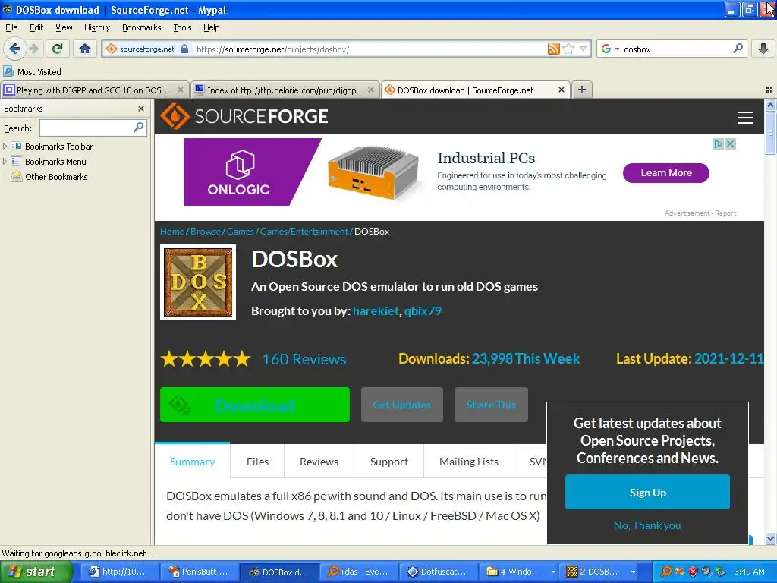Open the History menu

(96, 27)
